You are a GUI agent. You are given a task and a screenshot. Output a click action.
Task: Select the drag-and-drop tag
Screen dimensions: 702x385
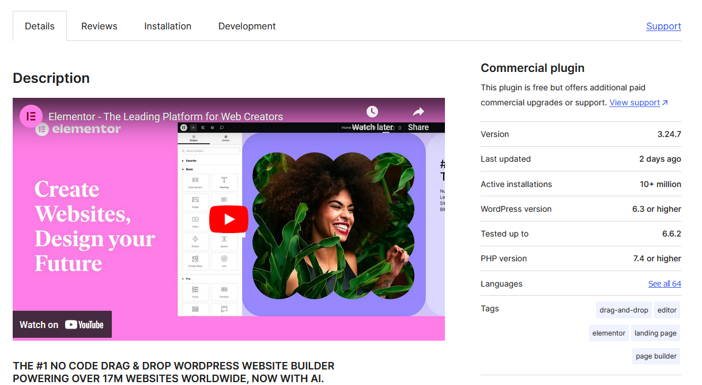pyautogui.click(x=623, y=310)
